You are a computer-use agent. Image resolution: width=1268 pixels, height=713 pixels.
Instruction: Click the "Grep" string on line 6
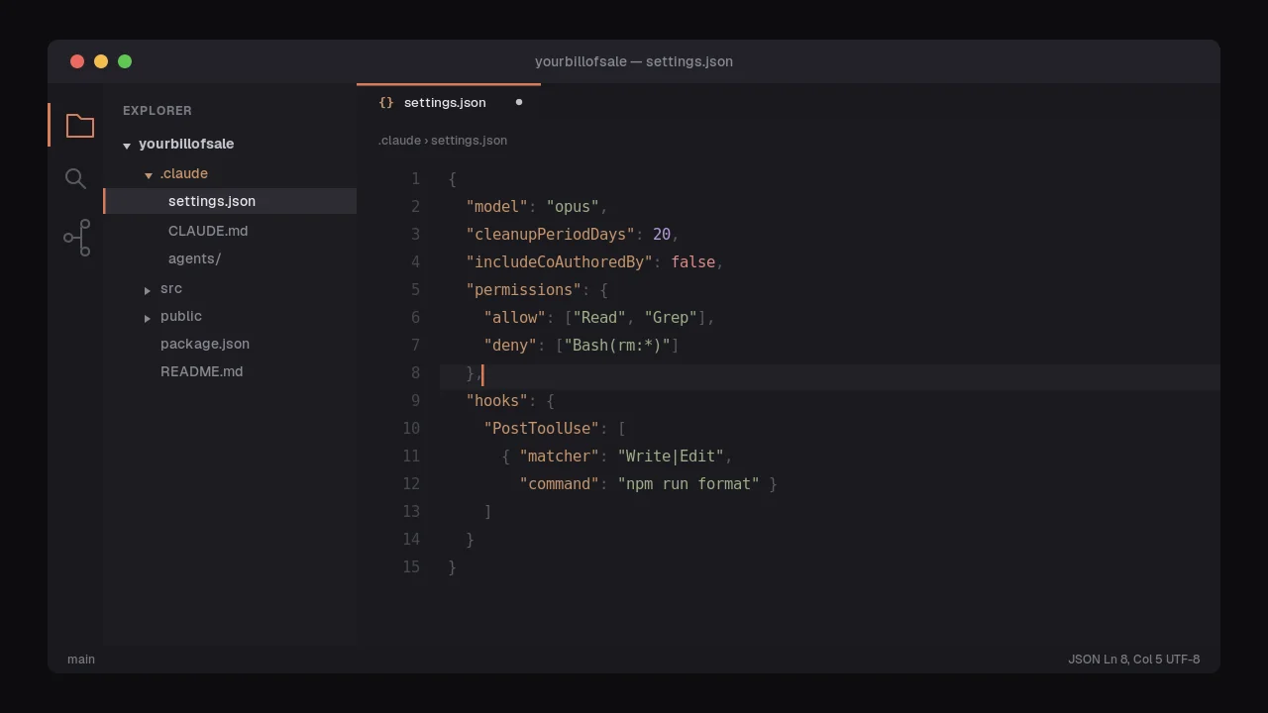pyautogui.click(x=671, y=318)
